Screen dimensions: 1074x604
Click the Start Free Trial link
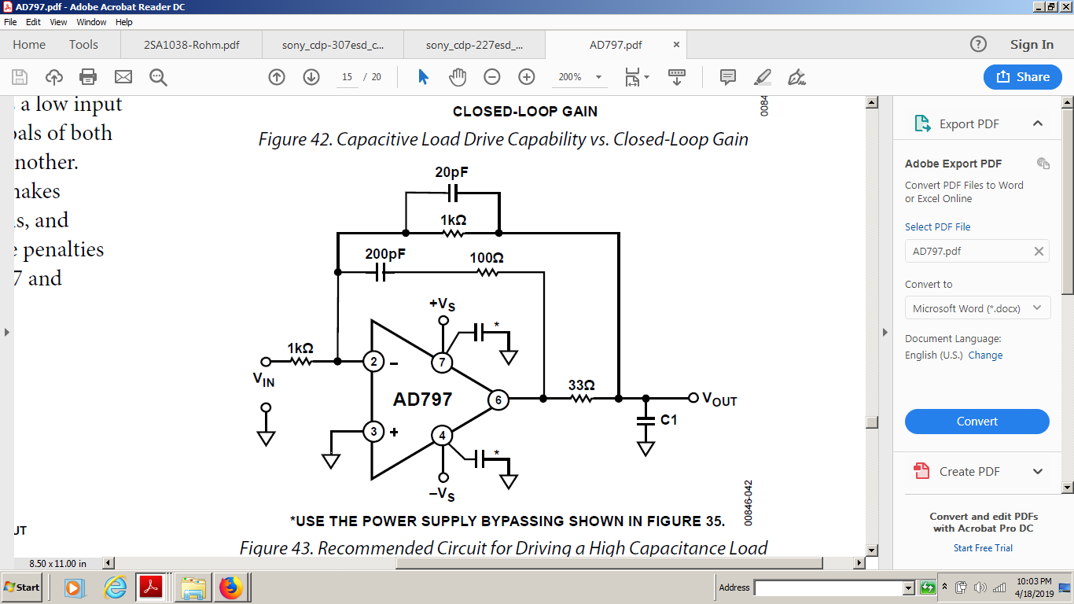pos(983,548)
